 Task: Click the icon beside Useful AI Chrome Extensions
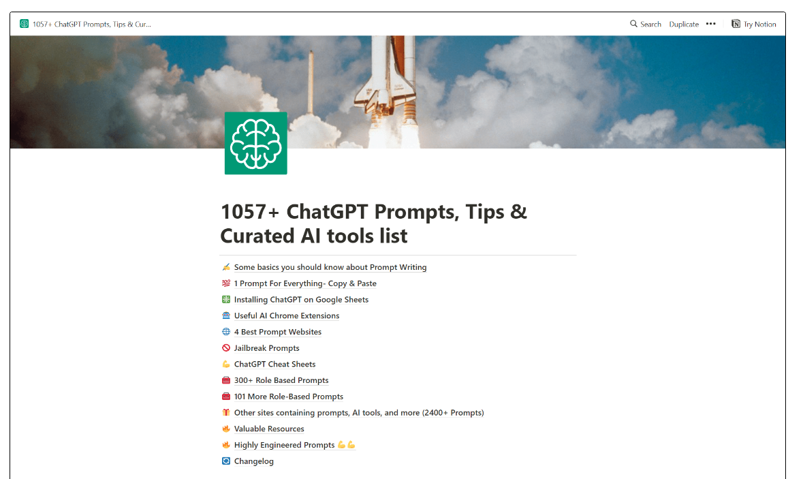226,315
